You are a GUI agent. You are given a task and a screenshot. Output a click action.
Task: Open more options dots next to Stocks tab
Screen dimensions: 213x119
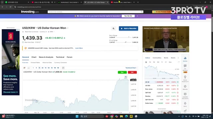click(178, 58)
